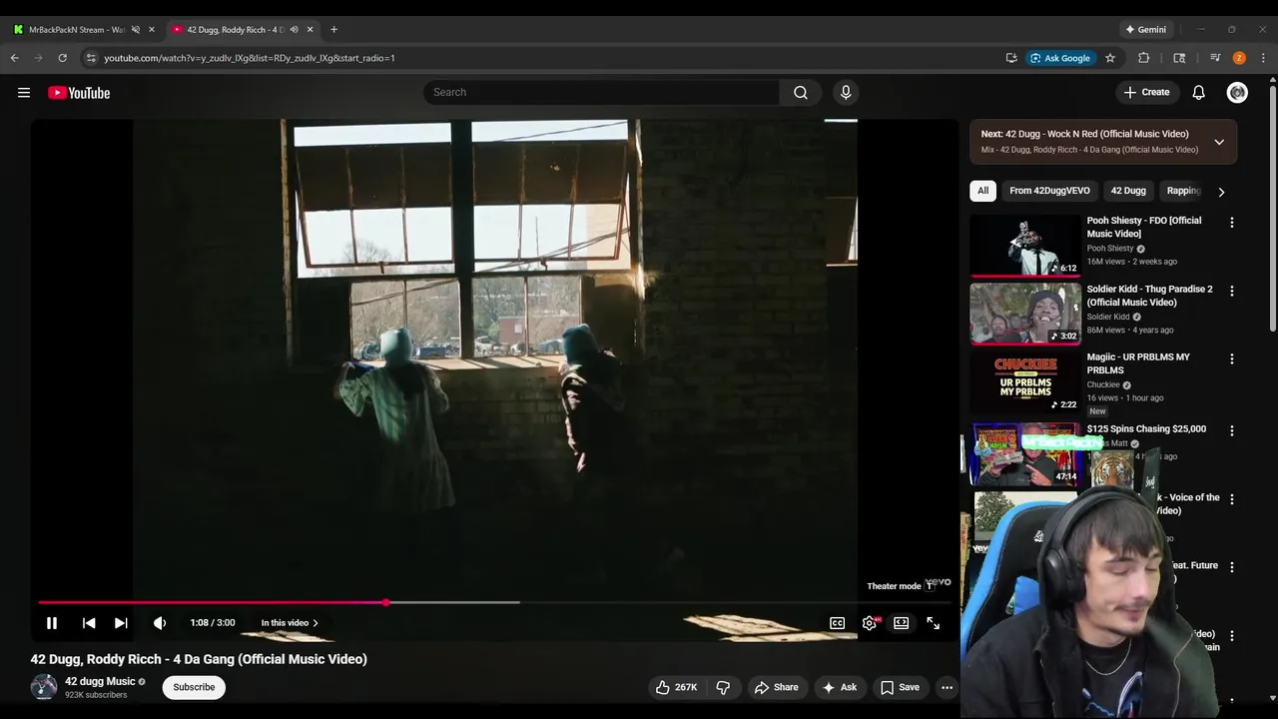
Task: Open options for Magiic UR PRBLMS video
Action: pos(1231,359)
